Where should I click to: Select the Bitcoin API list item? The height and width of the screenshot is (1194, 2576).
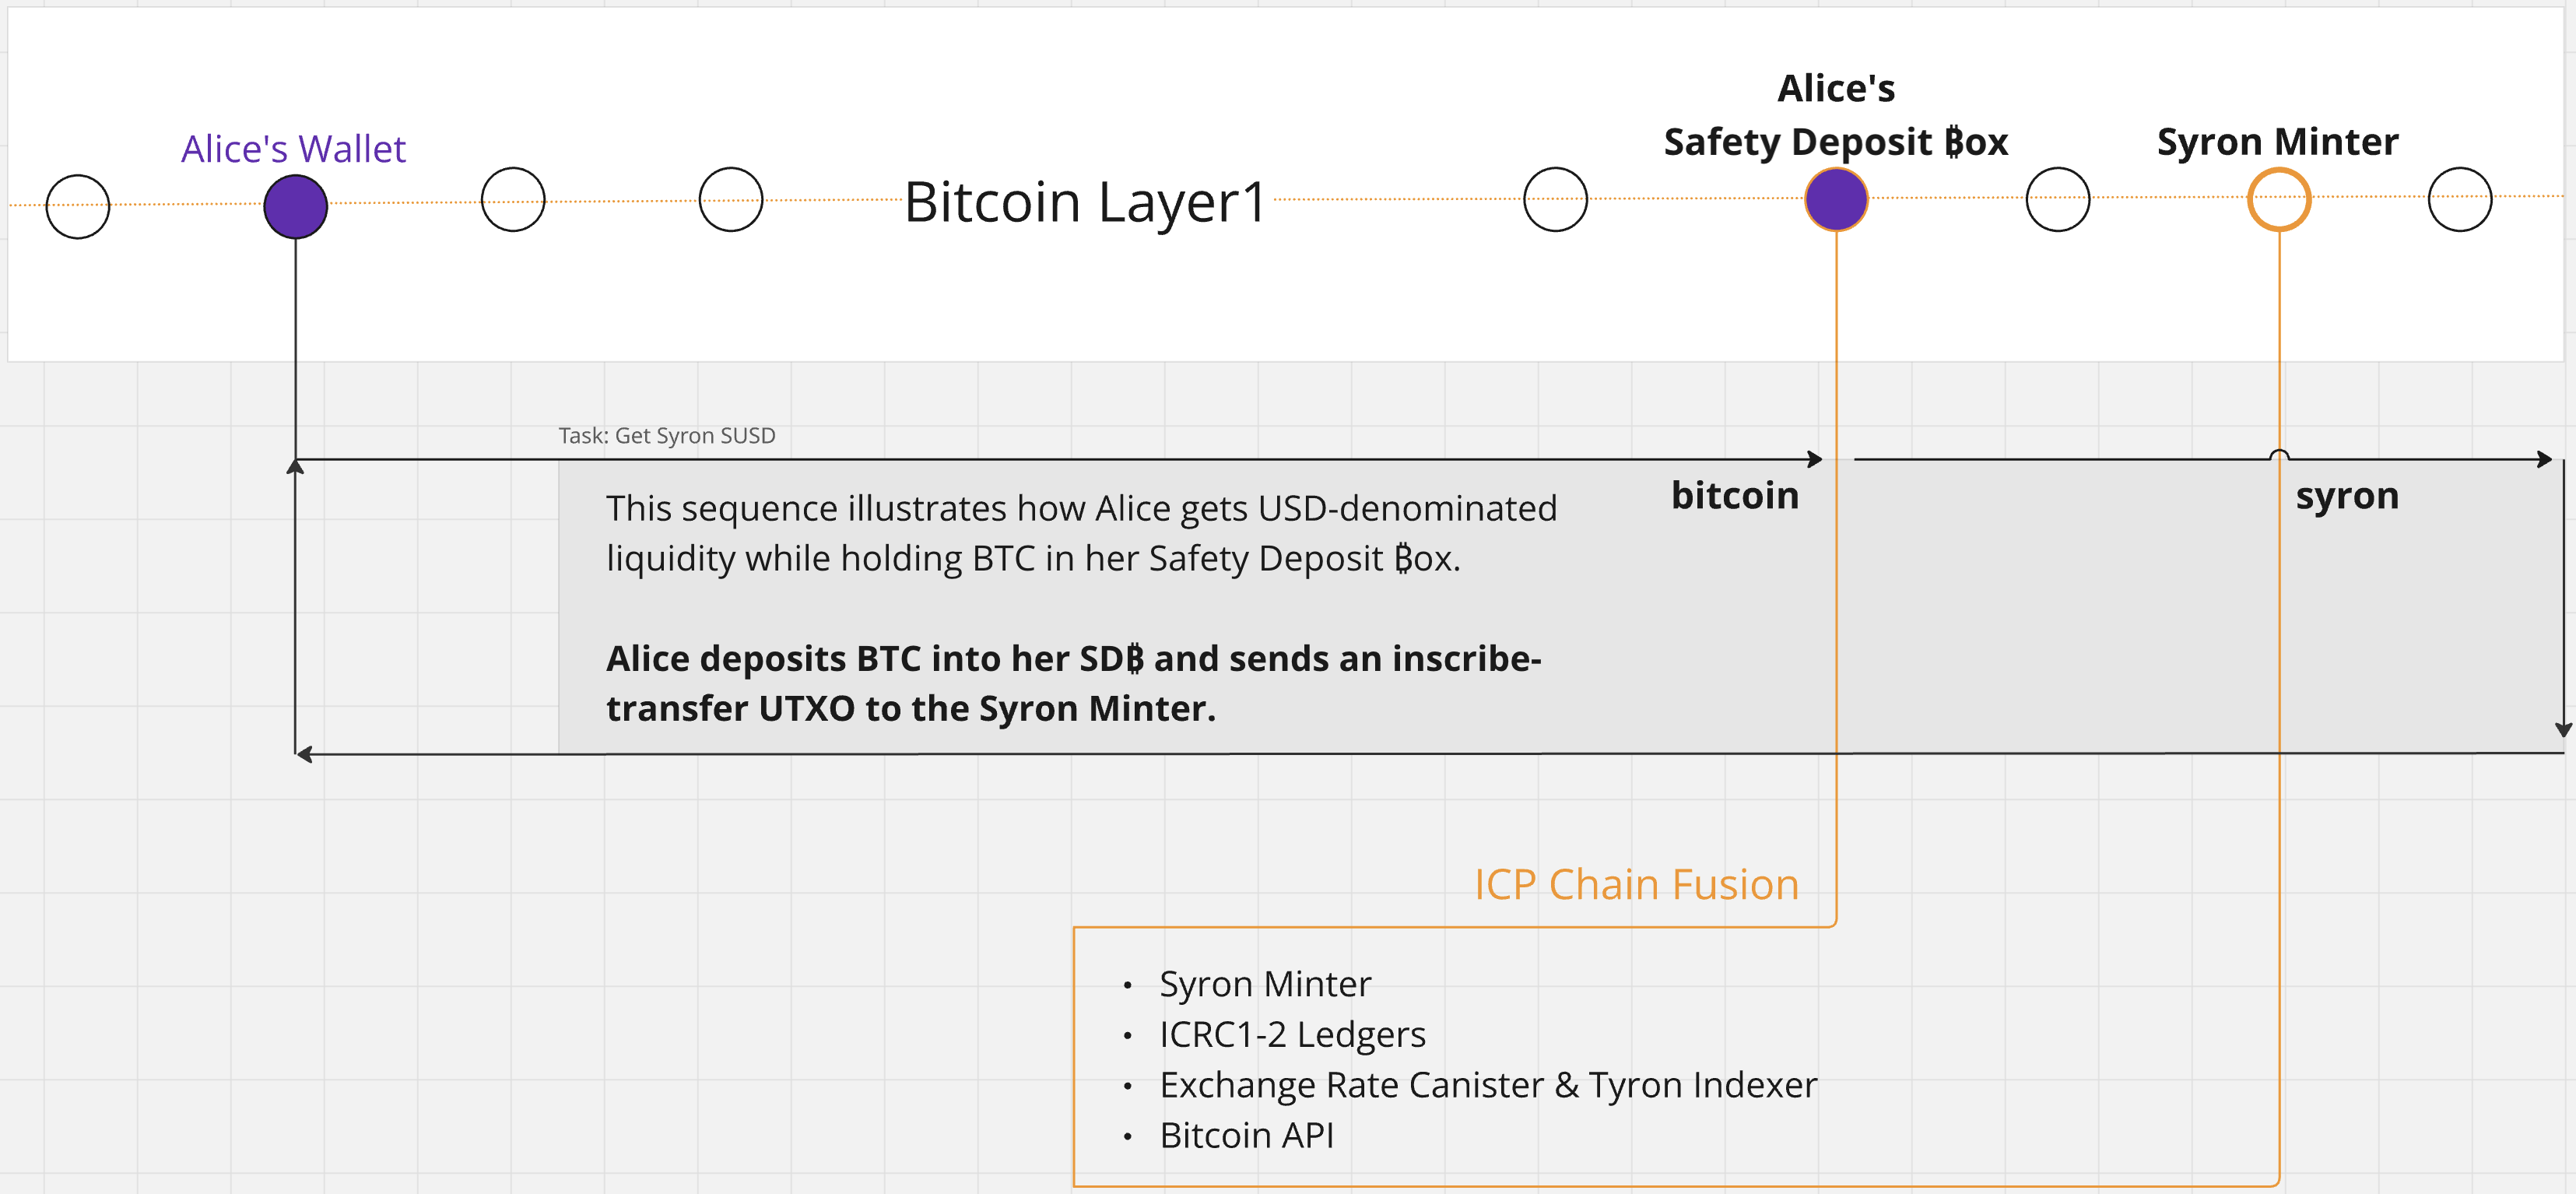(x=1246, y=1136)
